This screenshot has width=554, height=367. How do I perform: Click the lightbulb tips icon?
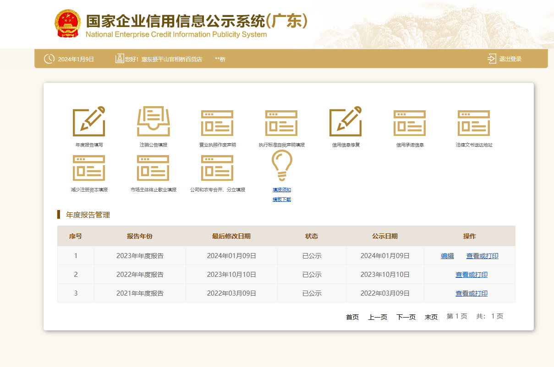click(x=282, y=166)
